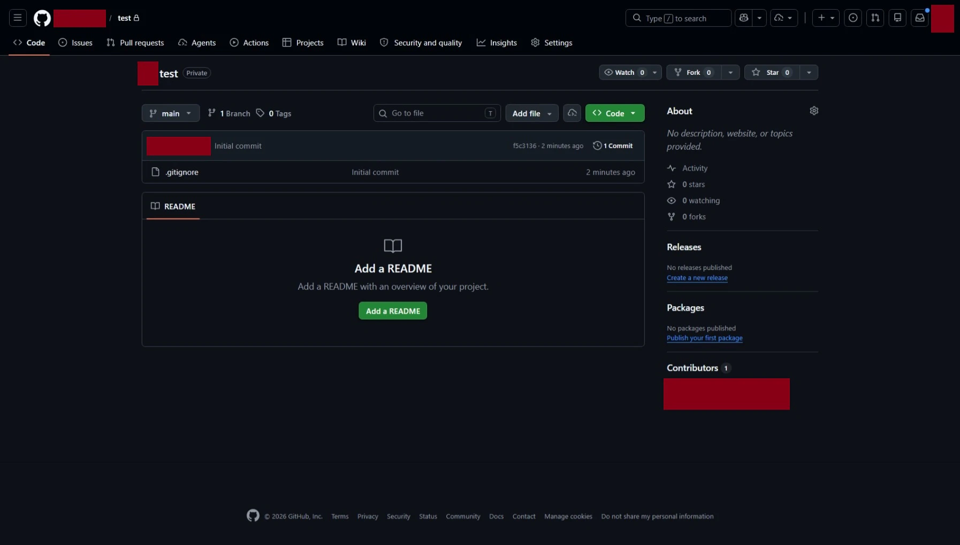This screenshot has height=545, width=960.
Task: Open the Pull requests tab
Action: tap(135, 43)
